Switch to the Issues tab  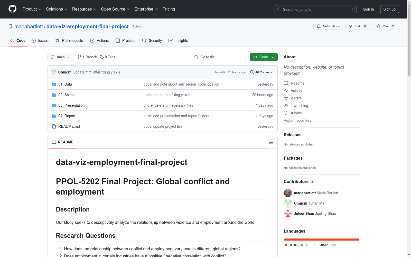click(40, 41)
